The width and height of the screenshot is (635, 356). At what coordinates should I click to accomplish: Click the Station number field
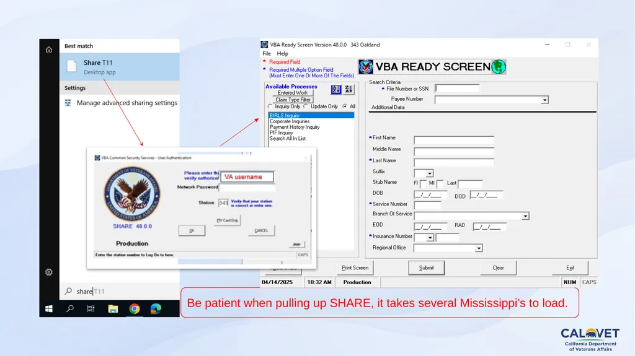[223, 202]
